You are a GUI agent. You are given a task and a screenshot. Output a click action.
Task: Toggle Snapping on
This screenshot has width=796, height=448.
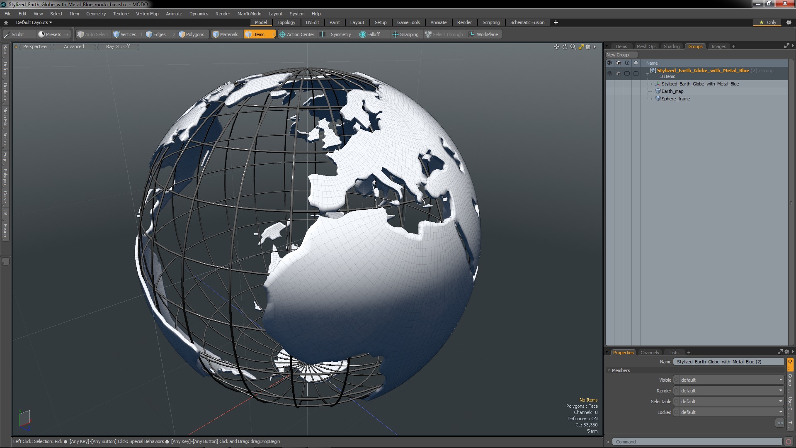405,34
